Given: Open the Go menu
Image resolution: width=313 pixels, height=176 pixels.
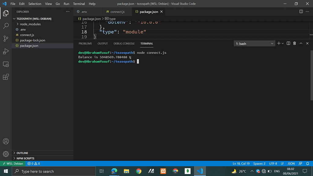Looking at the screenshot, I should 58,4.
